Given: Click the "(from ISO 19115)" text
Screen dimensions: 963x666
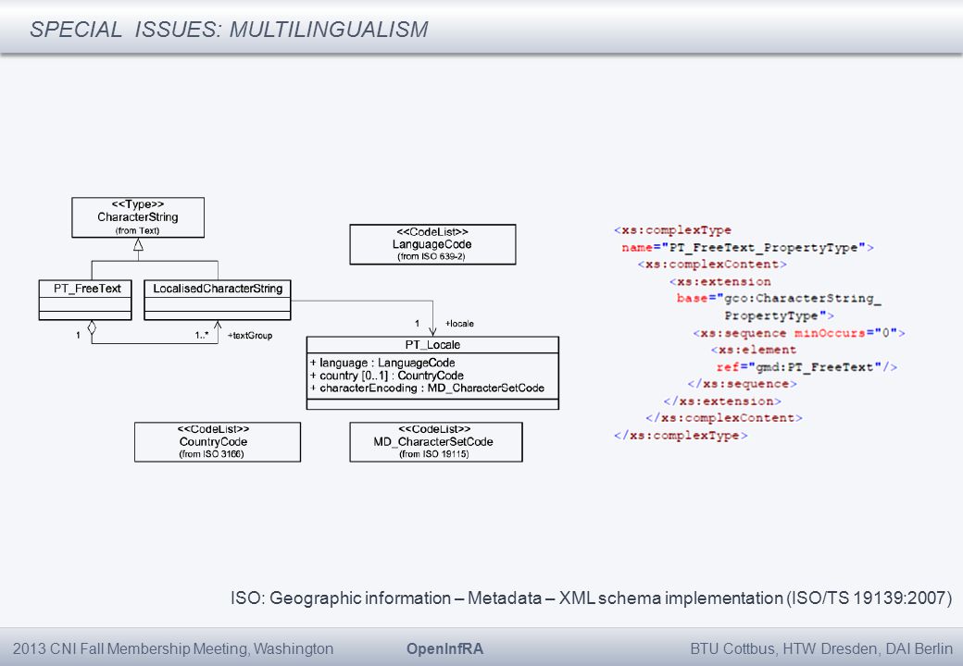Looking at the screenshot, I should (x=434, y=454).
